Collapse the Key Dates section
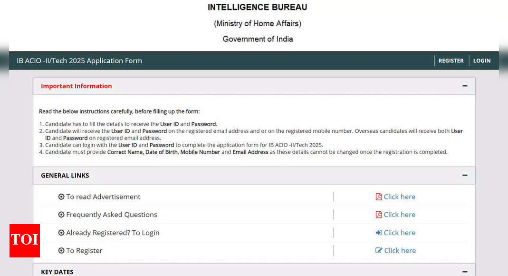 [x=465, y=272]
